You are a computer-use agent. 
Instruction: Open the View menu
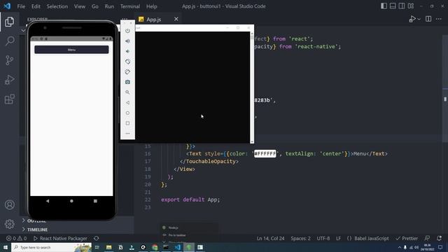[80, 6]
